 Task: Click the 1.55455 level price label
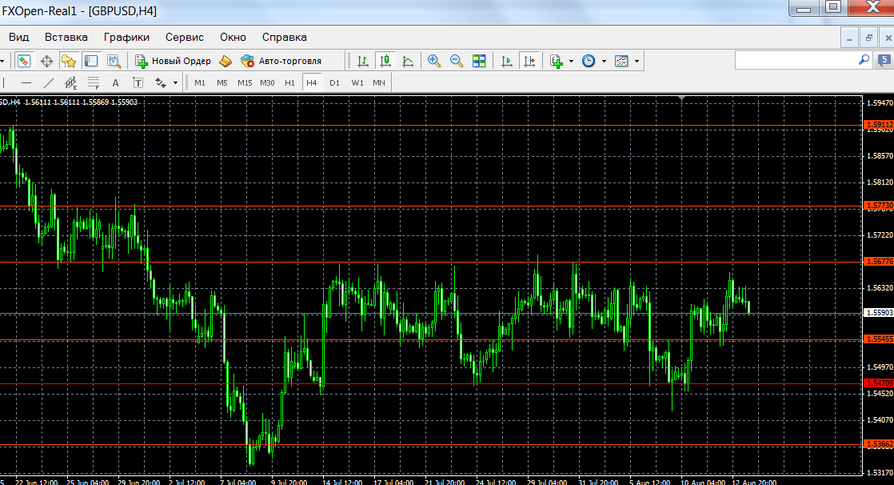879,339
